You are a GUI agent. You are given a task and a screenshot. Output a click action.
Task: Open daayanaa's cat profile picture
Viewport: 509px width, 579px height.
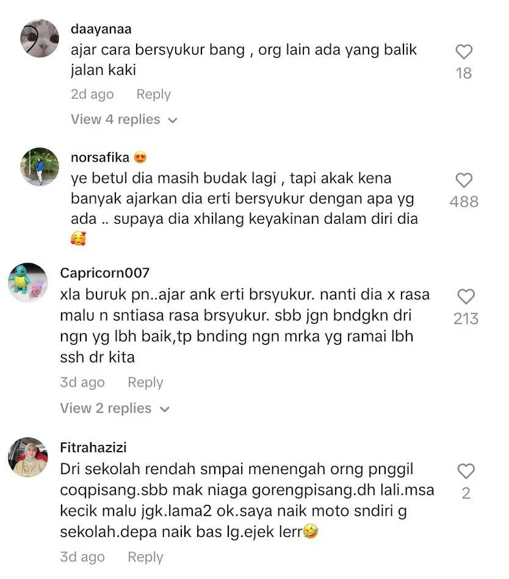(x=40, y=38)
